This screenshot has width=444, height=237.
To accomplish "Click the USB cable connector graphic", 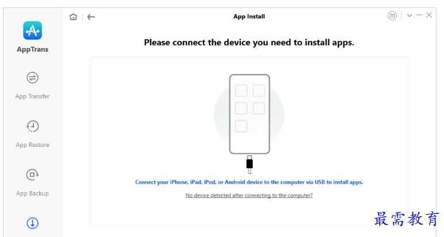I will [x=249, y=164].
